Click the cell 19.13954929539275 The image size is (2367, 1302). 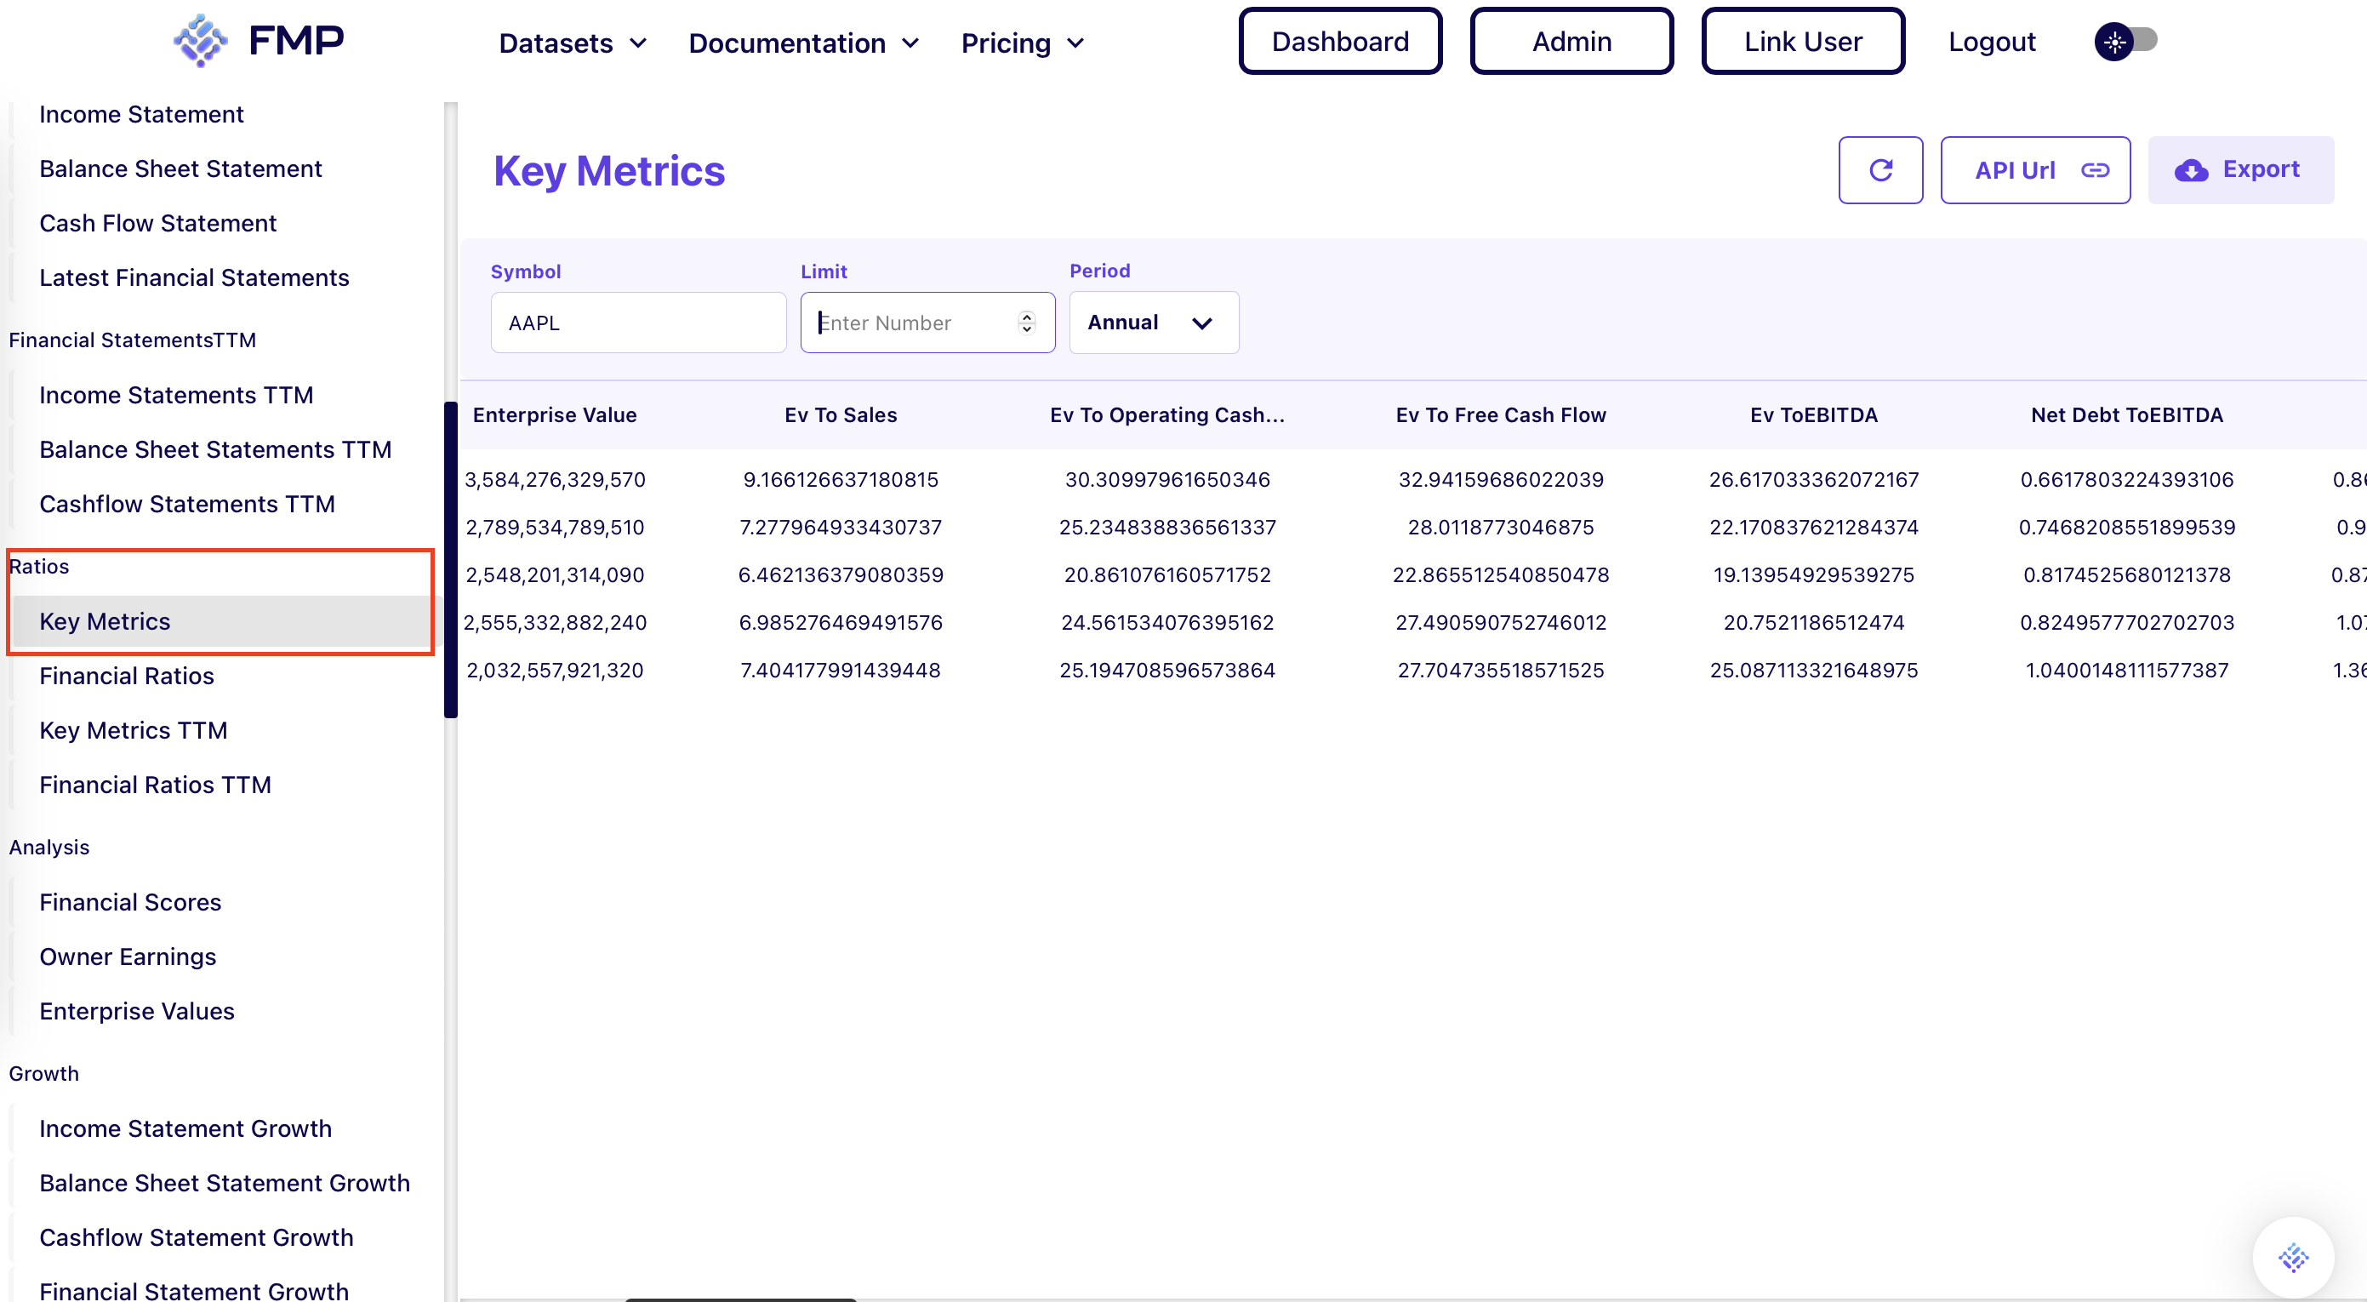tap(1814, 575)
